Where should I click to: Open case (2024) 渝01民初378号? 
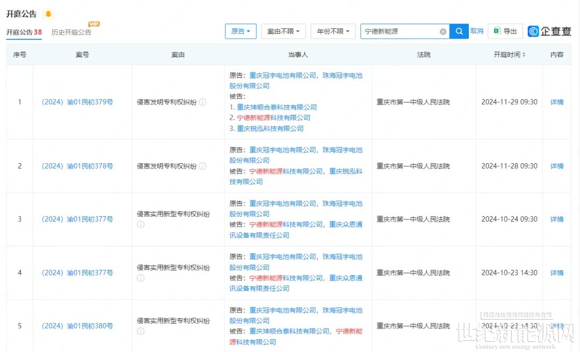(x=77, y=166)
